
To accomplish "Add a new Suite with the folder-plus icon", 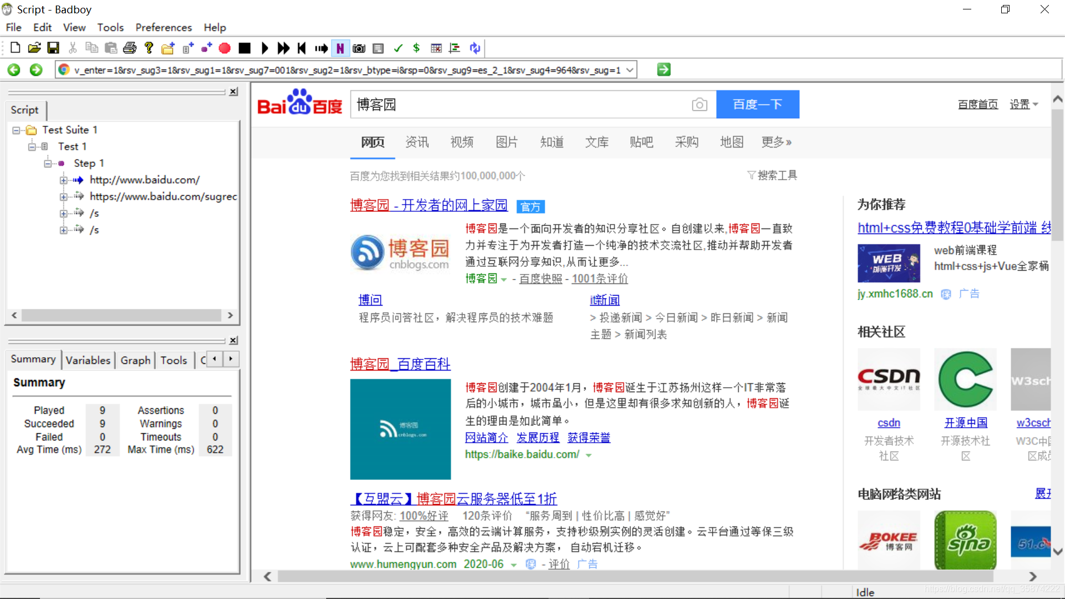I will click(x=168, y=48).
